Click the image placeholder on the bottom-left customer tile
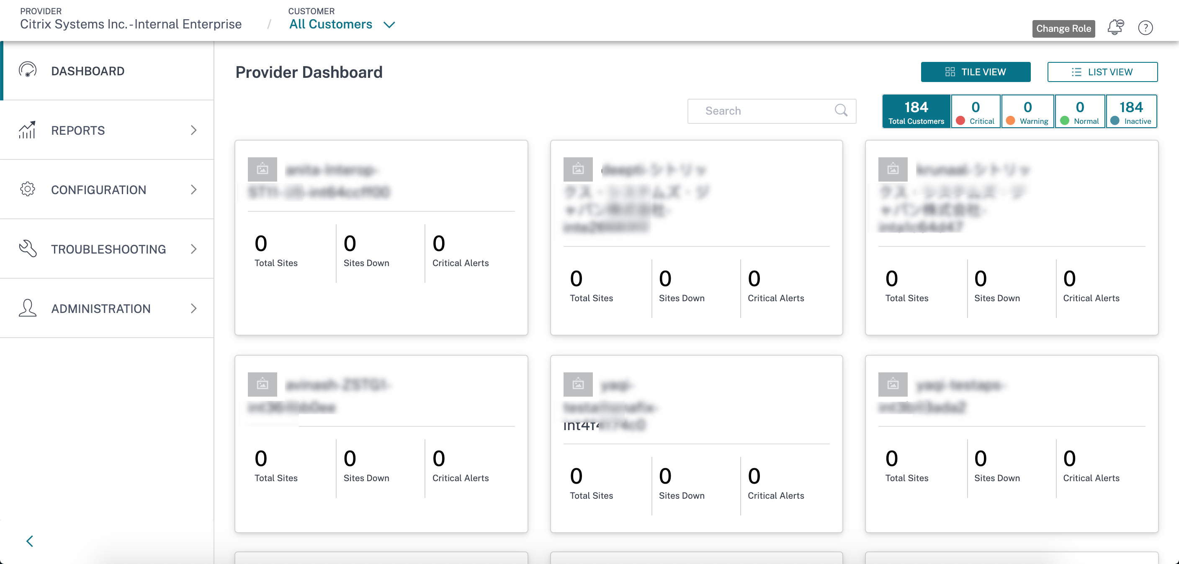This screenshot has height=564, width=1179. pos(262,384)
